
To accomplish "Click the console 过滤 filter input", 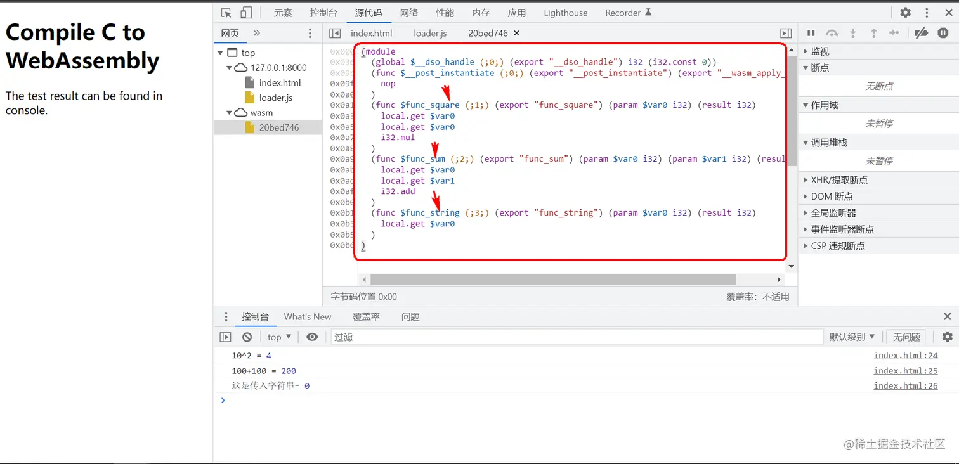I will (x=577, y=337).
